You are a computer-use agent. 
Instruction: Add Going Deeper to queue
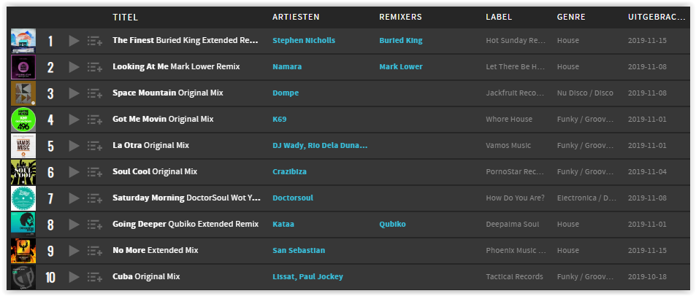(94, 225)
